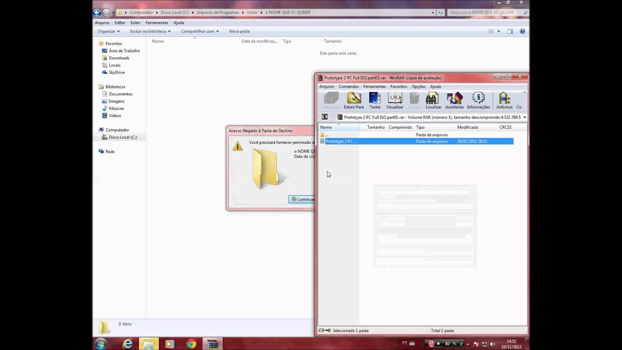Open Internet Explorer from taskbar
622x350 pixels.
coord(127,344)
